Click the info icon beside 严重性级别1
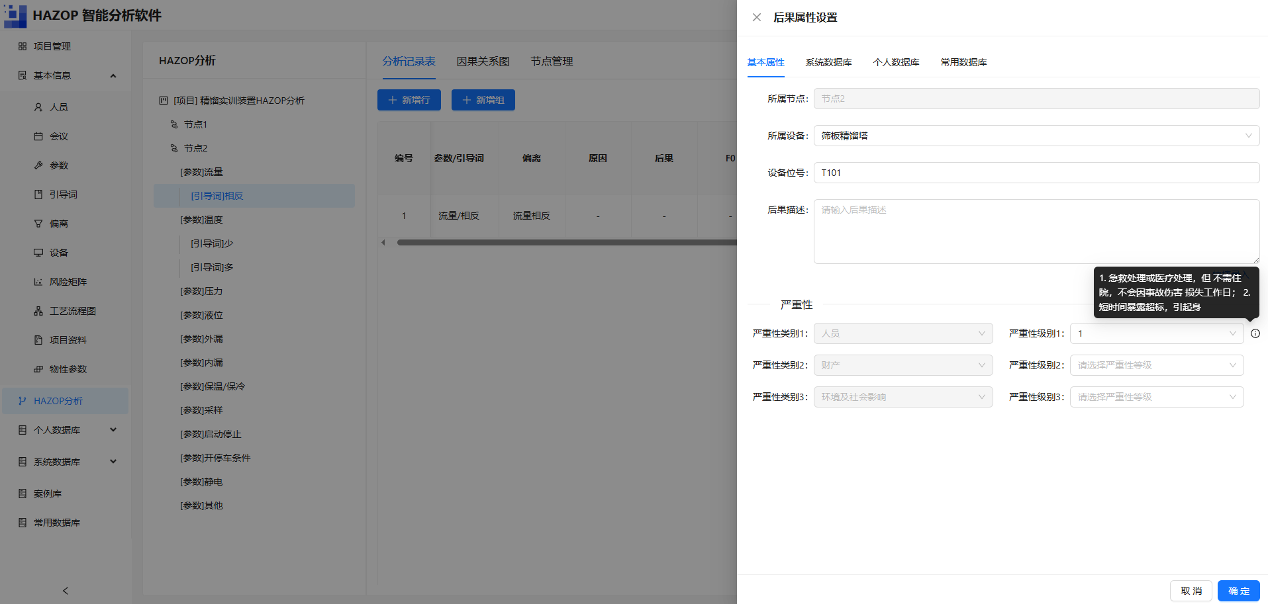This screenshot has height=604, width=1268. click(1255, 333)
